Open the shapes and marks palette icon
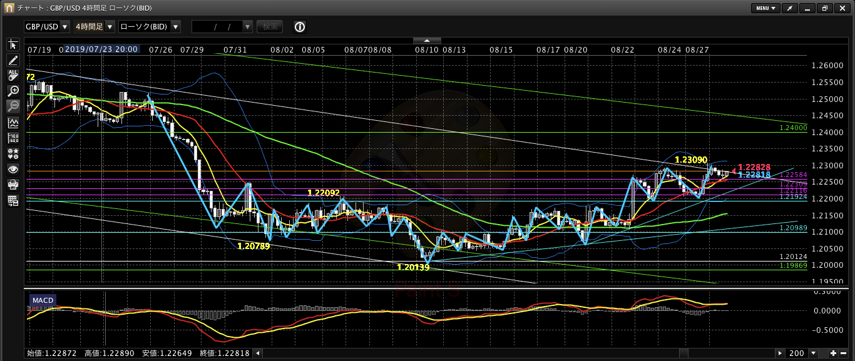 pyautogui.click(x=13, y=153)
